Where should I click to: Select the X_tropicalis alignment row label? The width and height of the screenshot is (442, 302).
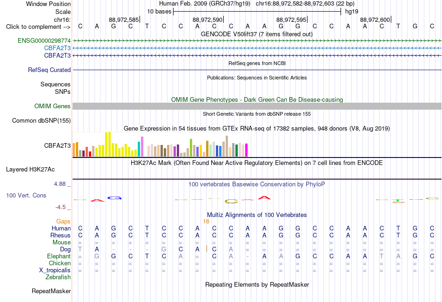click(55, 270)
